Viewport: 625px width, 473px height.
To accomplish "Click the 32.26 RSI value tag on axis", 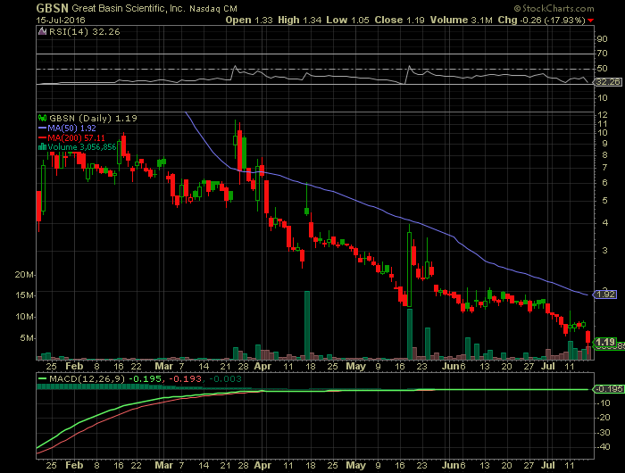I will point(608,82).
